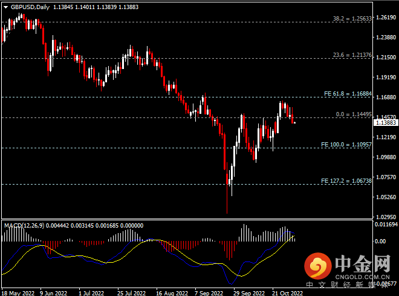Click the 18 May 2022 date label

[18, 293]
